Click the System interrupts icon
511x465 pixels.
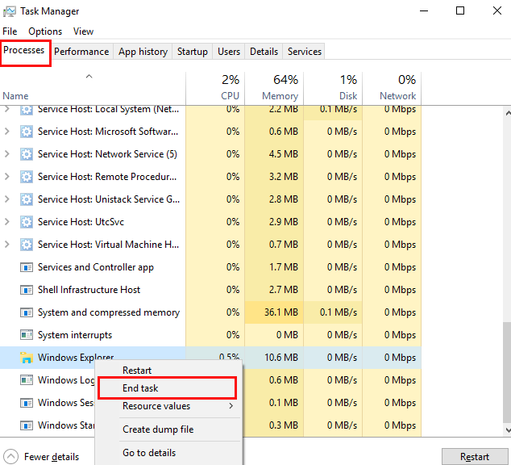[27, 335]
